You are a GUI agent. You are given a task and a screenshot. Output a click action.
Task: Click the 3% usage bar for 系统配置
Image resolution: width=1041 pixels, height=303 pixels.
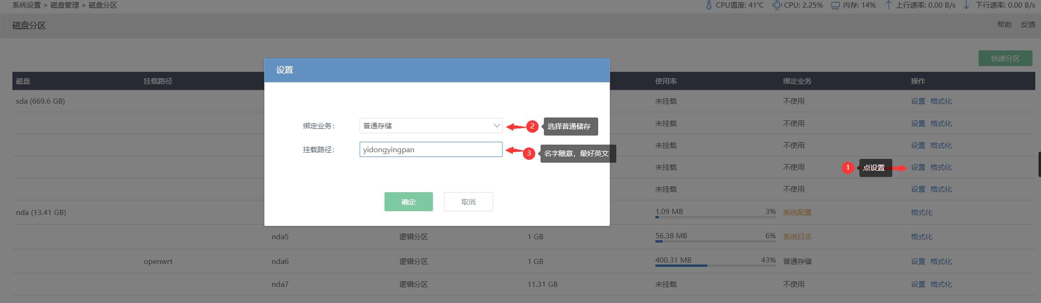[715, 217]
